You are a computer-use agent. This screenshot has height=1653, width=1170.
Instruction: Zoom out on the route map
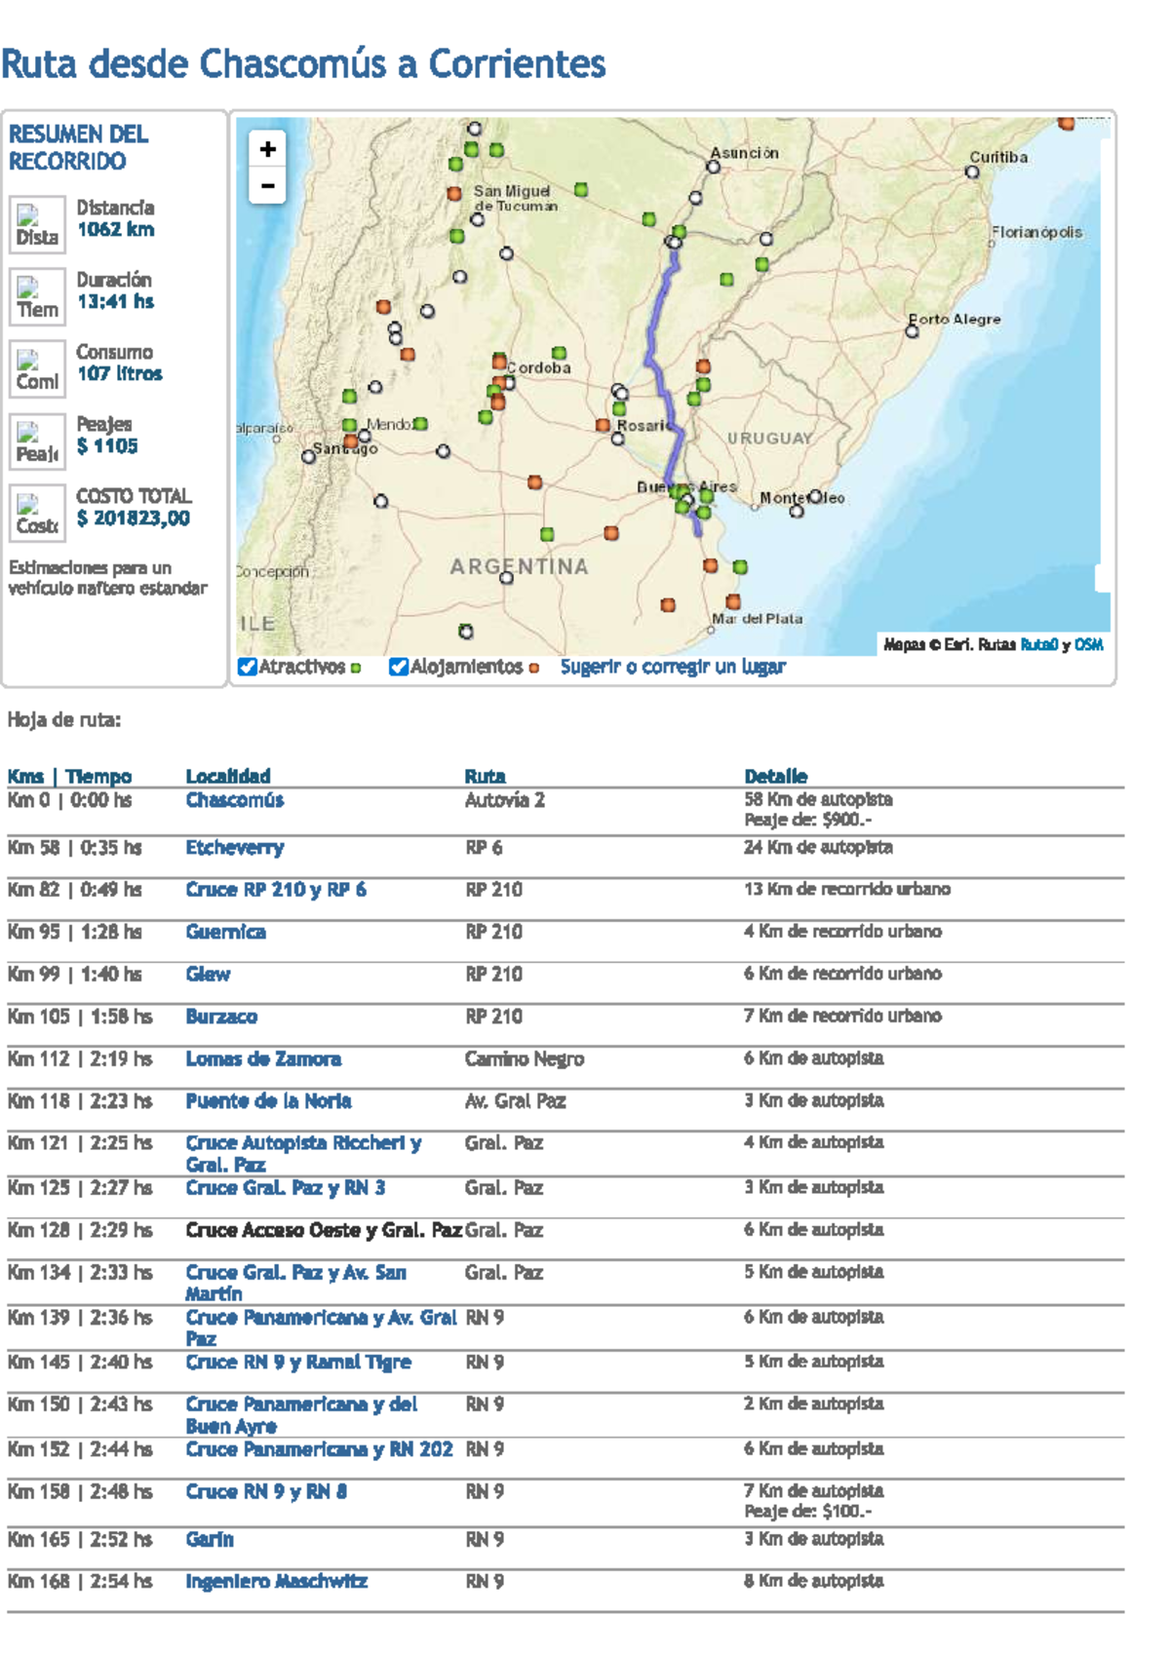point(267,185)
